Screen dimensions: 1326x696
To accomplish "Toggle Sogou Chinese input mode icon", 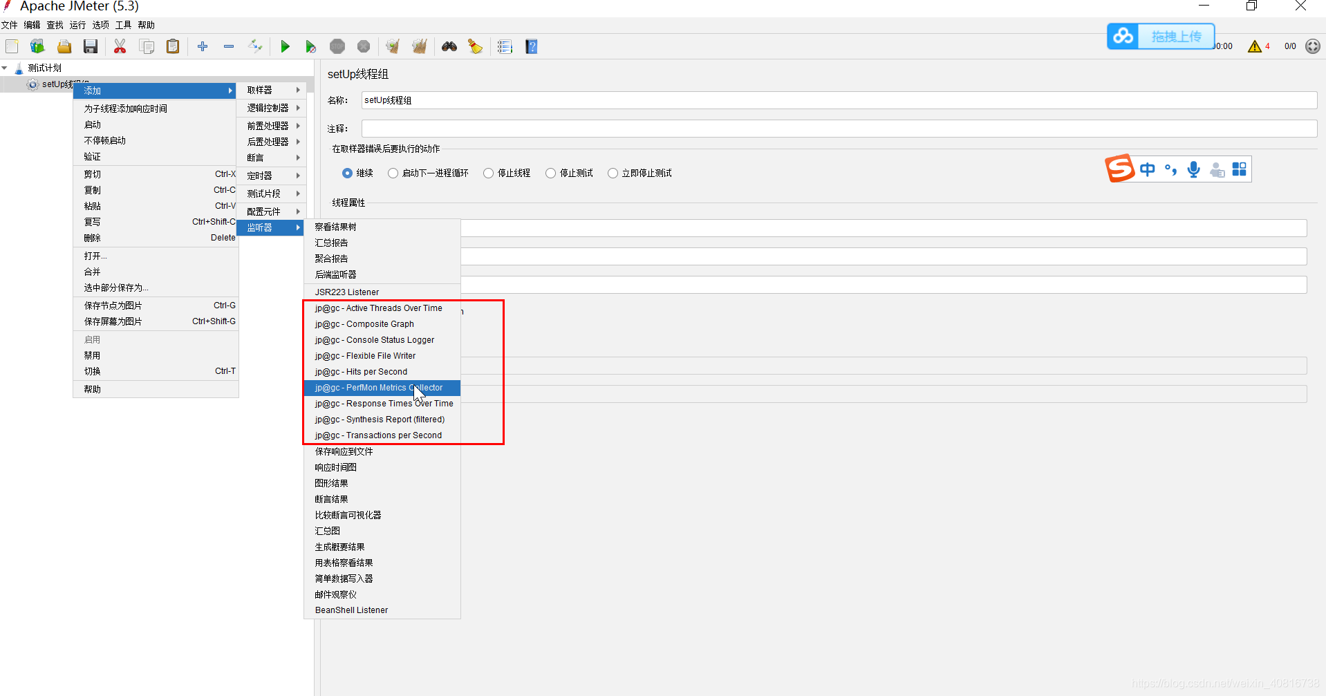I will pyautogui.click(x=1148, y=169).
